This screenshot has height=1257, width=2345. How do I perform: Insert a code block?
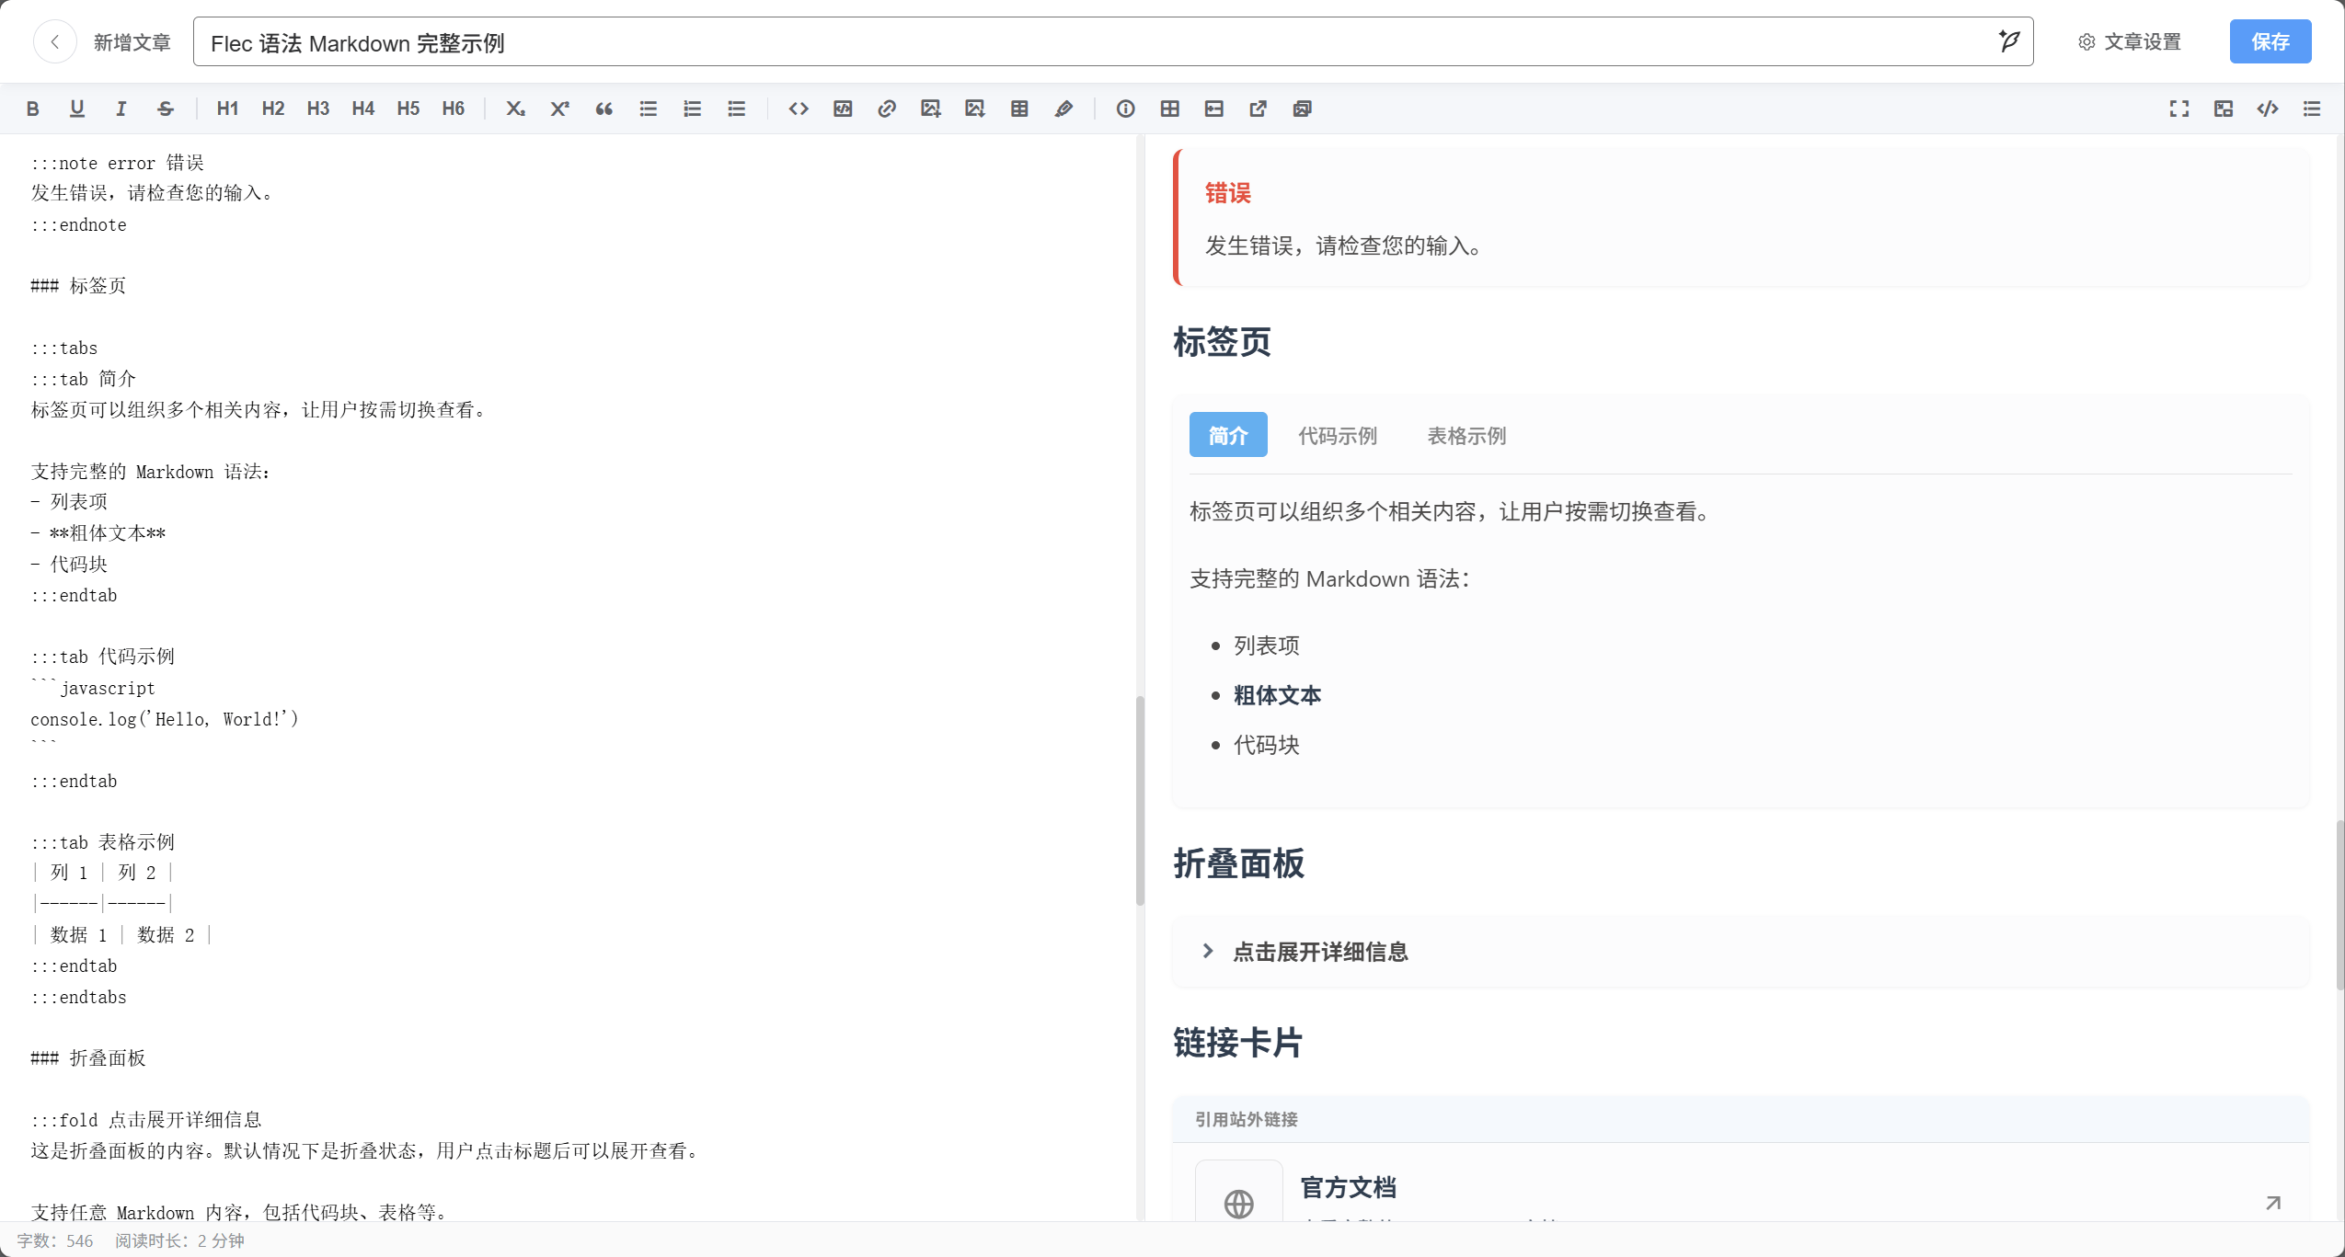[842, 109]
